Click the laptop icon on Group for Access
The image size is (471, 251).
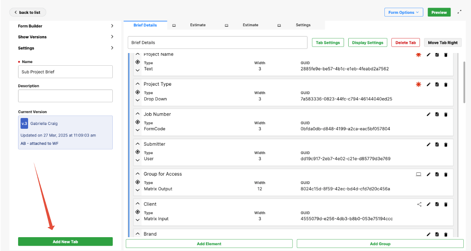click(419, 175)
